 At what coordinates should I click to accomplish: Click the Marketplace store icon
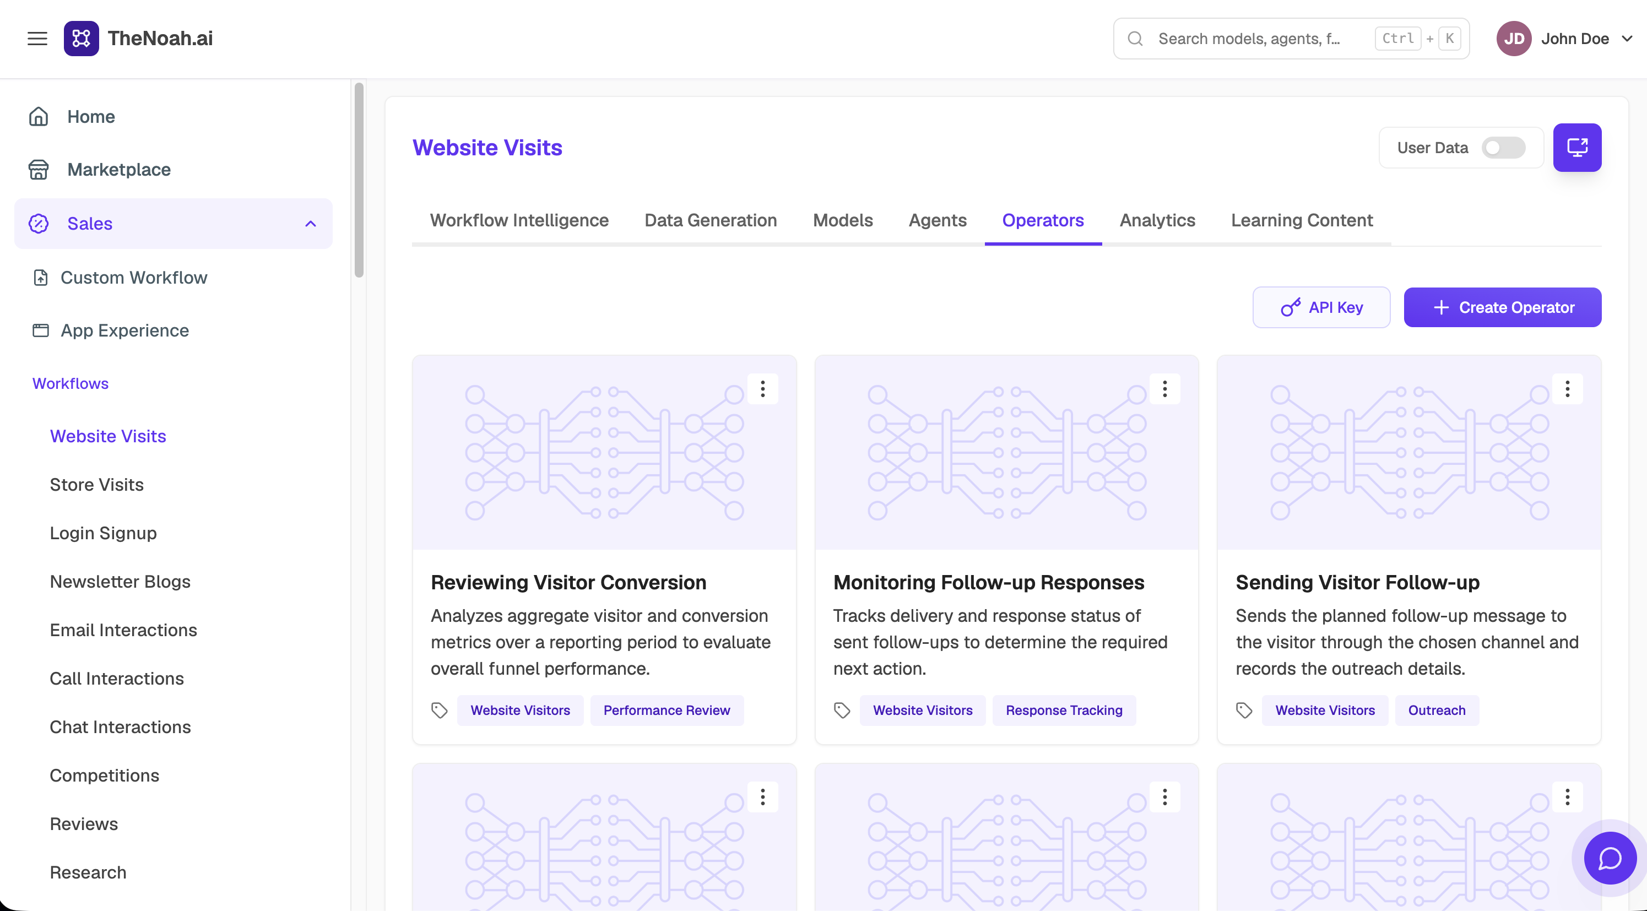point(39,170)
